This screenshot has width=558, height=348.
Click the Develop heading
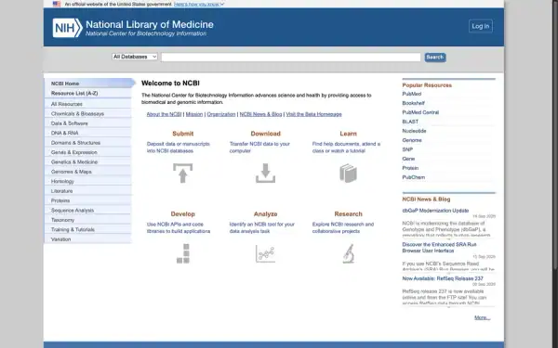[183, 214]
